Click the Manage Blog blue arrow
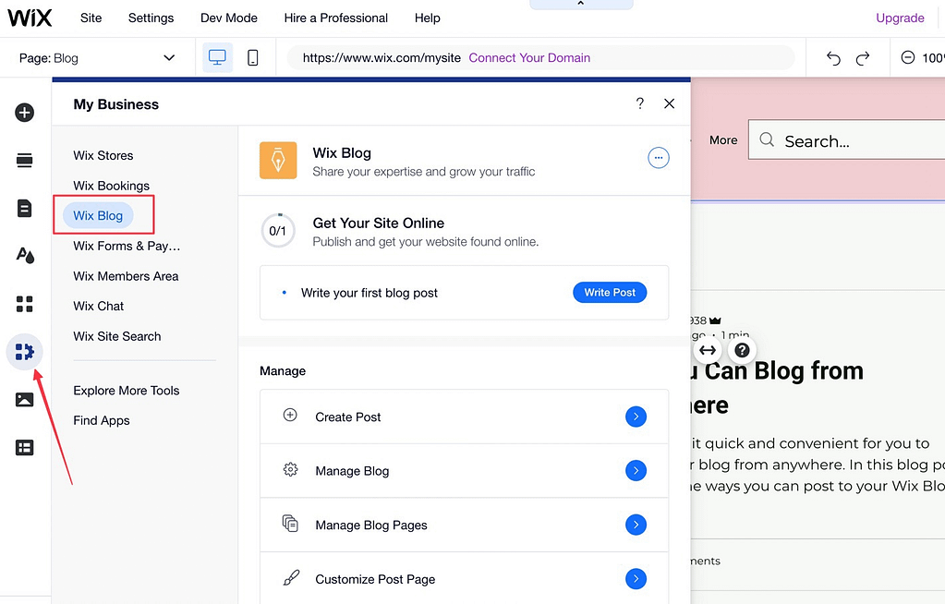Image resolution: width=945 pixels, height=604 pixels. pyautogui.click(x=636, y=471)
